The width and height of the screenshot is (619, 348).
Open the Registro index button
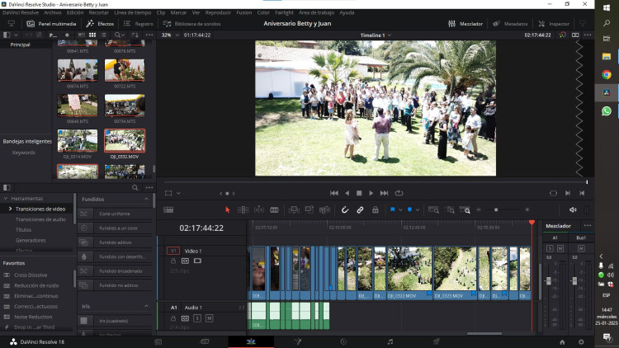tap(138, 24)
